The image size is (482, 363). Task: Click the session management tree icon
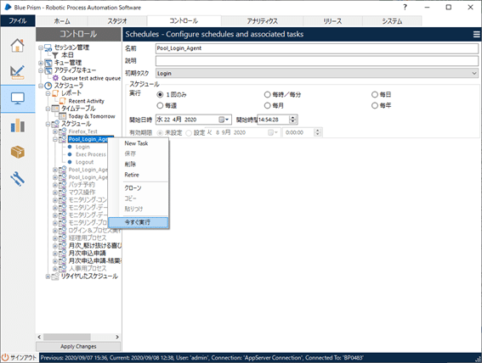point(48,47)
